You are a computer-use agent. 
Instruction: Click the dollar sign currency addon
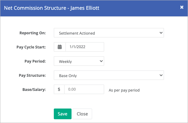click(59, 89)
